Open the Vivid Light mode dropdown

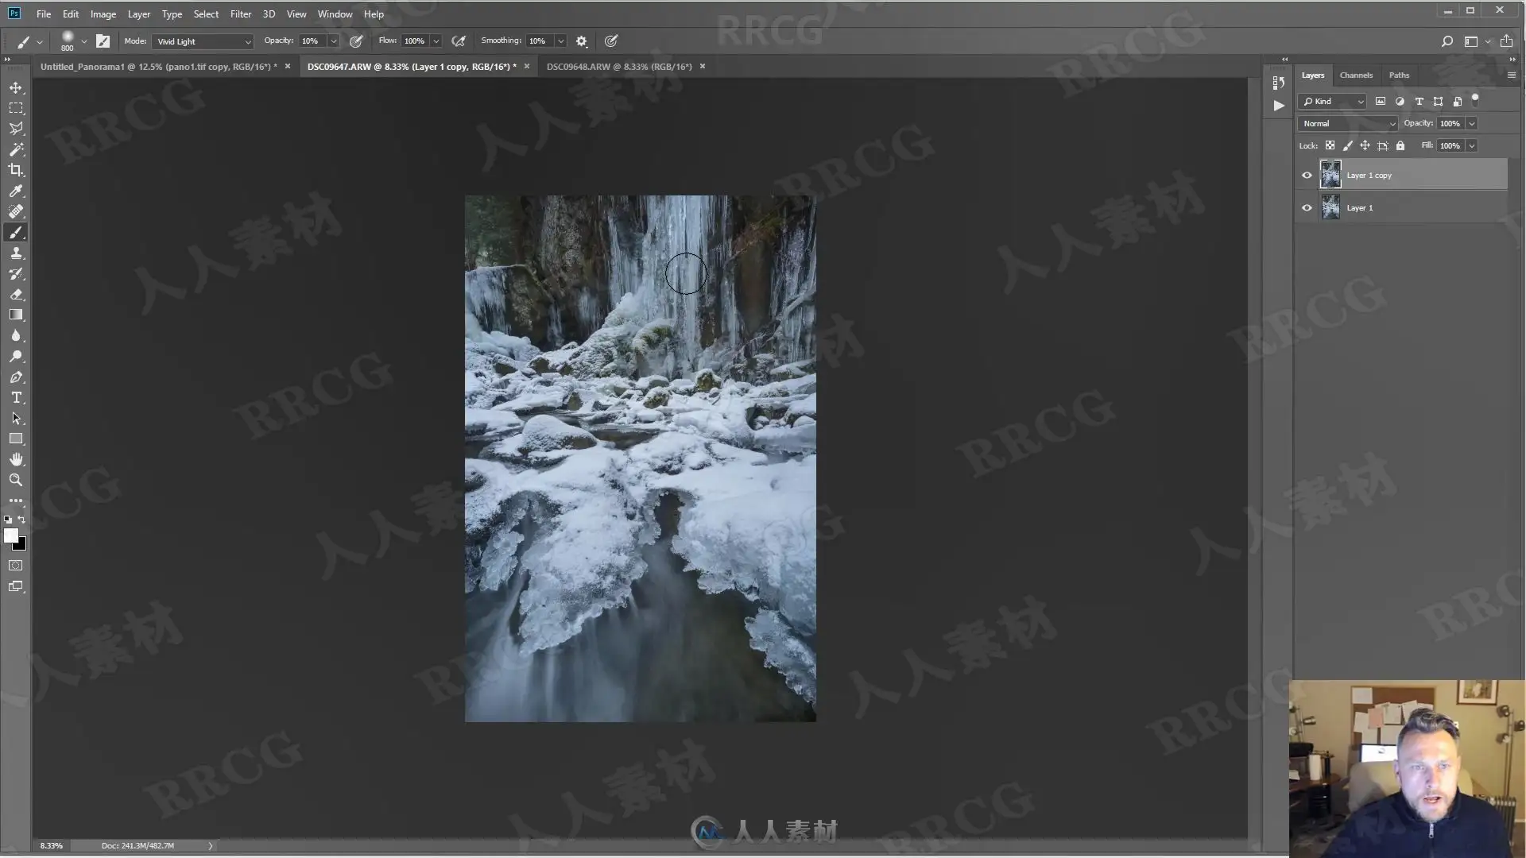coord(203,41)
